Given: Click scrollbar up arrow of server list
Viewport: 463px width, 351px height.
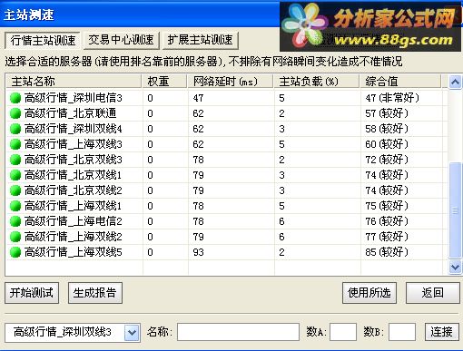Looking at the screenshot, I should (455, 82).
